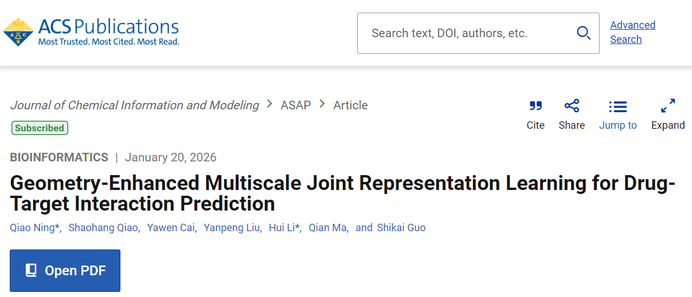View author Yawen Cai details

click(171, 228)
